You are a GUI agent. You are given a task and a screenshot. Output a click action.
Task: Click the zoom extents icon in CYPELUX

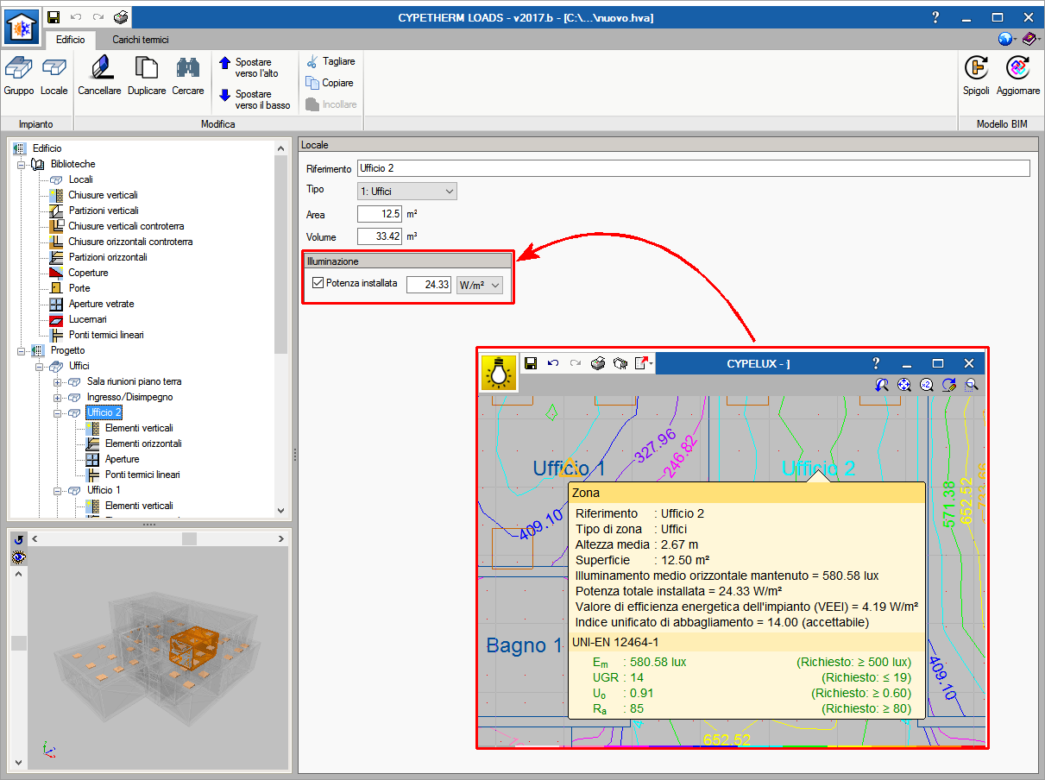pos(904,385)
